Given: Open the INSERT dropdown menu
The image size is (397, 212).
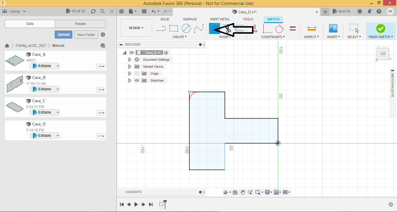Looking at the screenshot, I should [x=333, y=37].
